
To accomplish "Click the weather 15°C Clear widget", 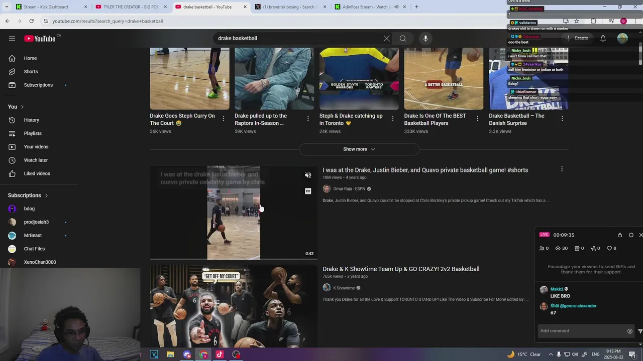I will (524, 354).
